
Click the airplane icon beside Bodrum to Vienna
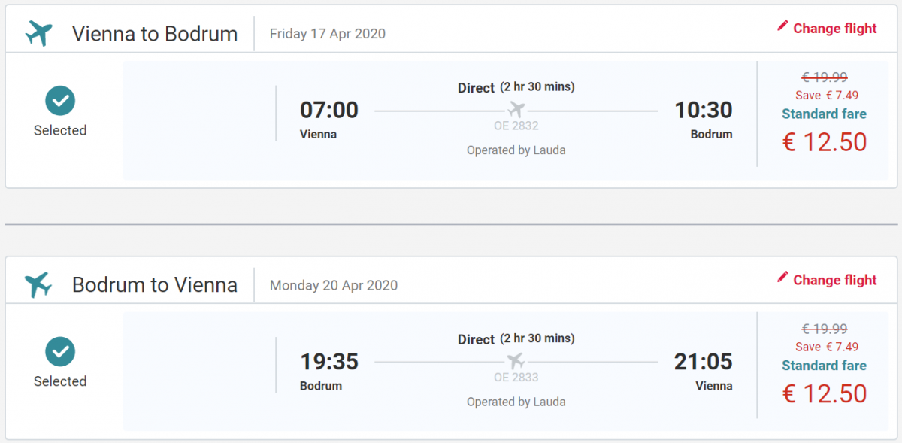[x=38, y=285]
